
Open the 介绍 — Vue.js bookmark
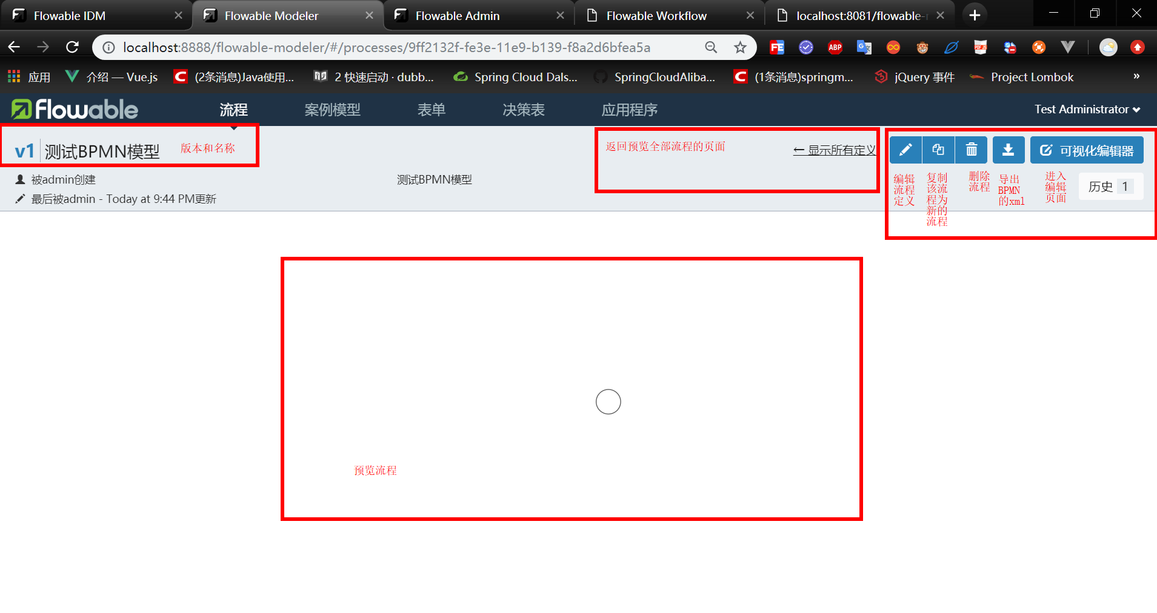(x=112, y=77)
